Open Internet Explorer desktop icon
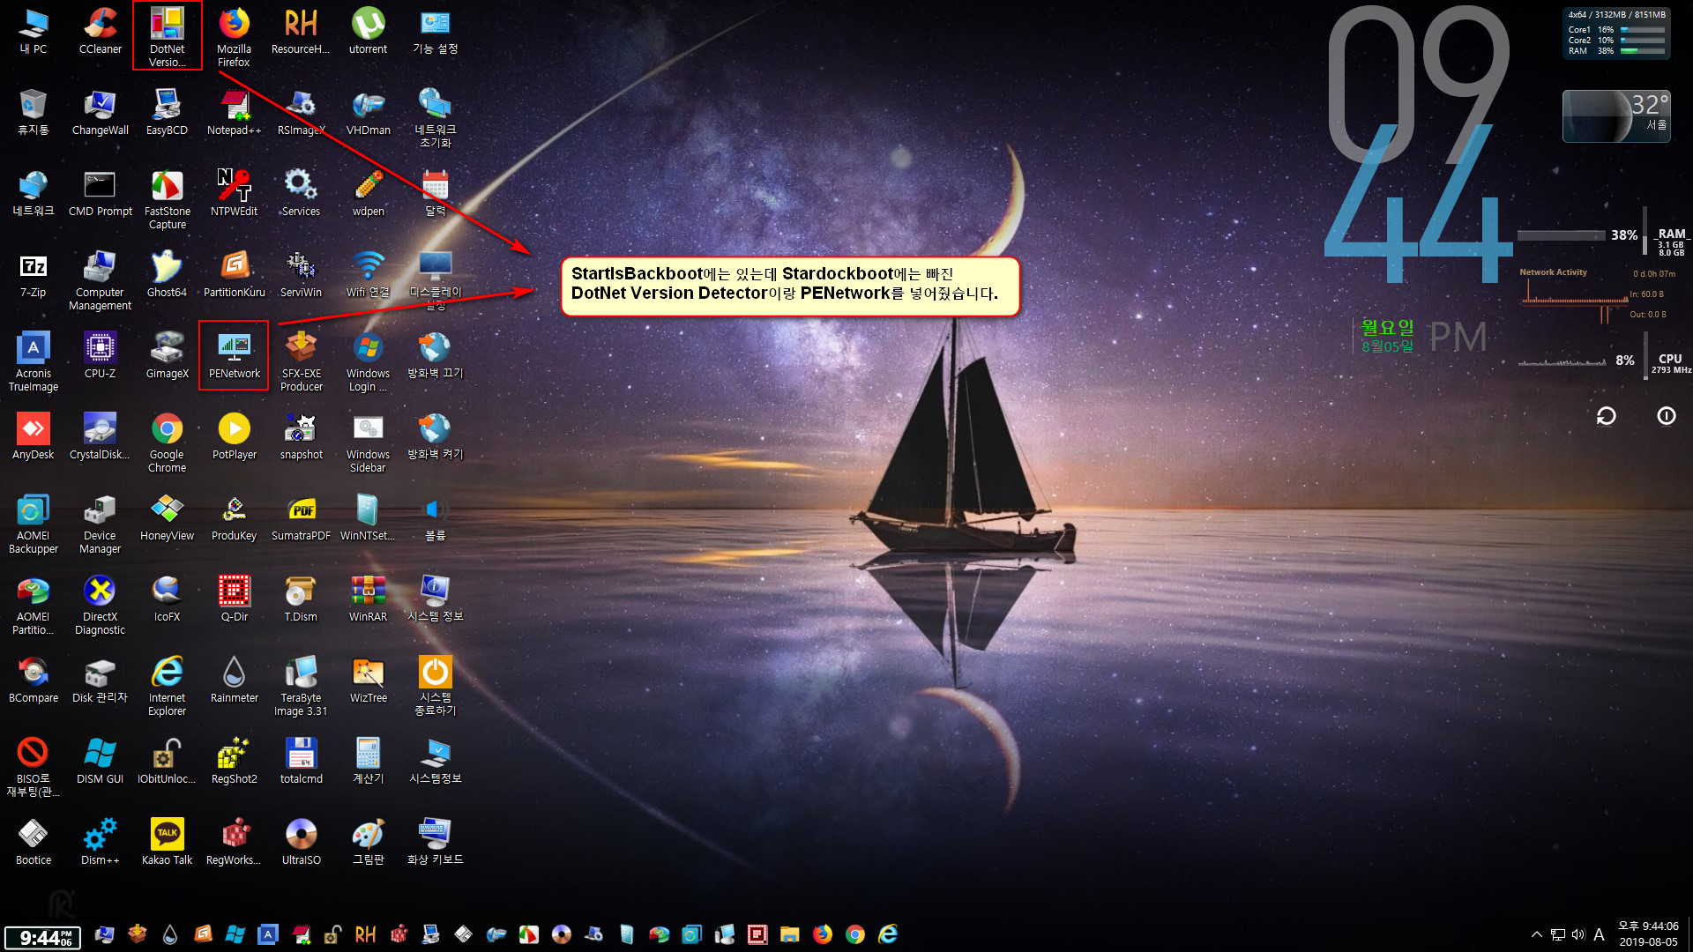The height and width of the screenshot is (952, 1693). tap(167, 686)
